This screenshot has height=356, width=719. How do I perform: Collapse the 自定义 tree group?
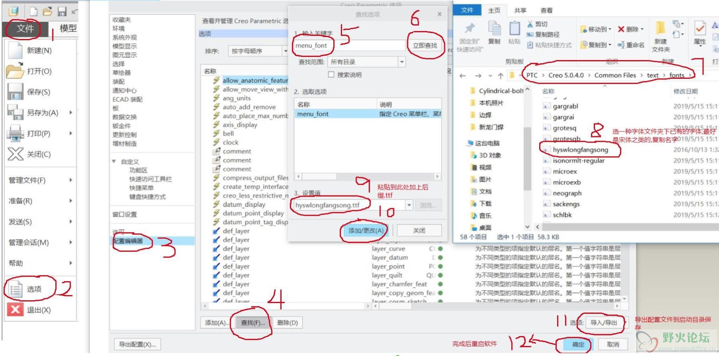point(114,162)
